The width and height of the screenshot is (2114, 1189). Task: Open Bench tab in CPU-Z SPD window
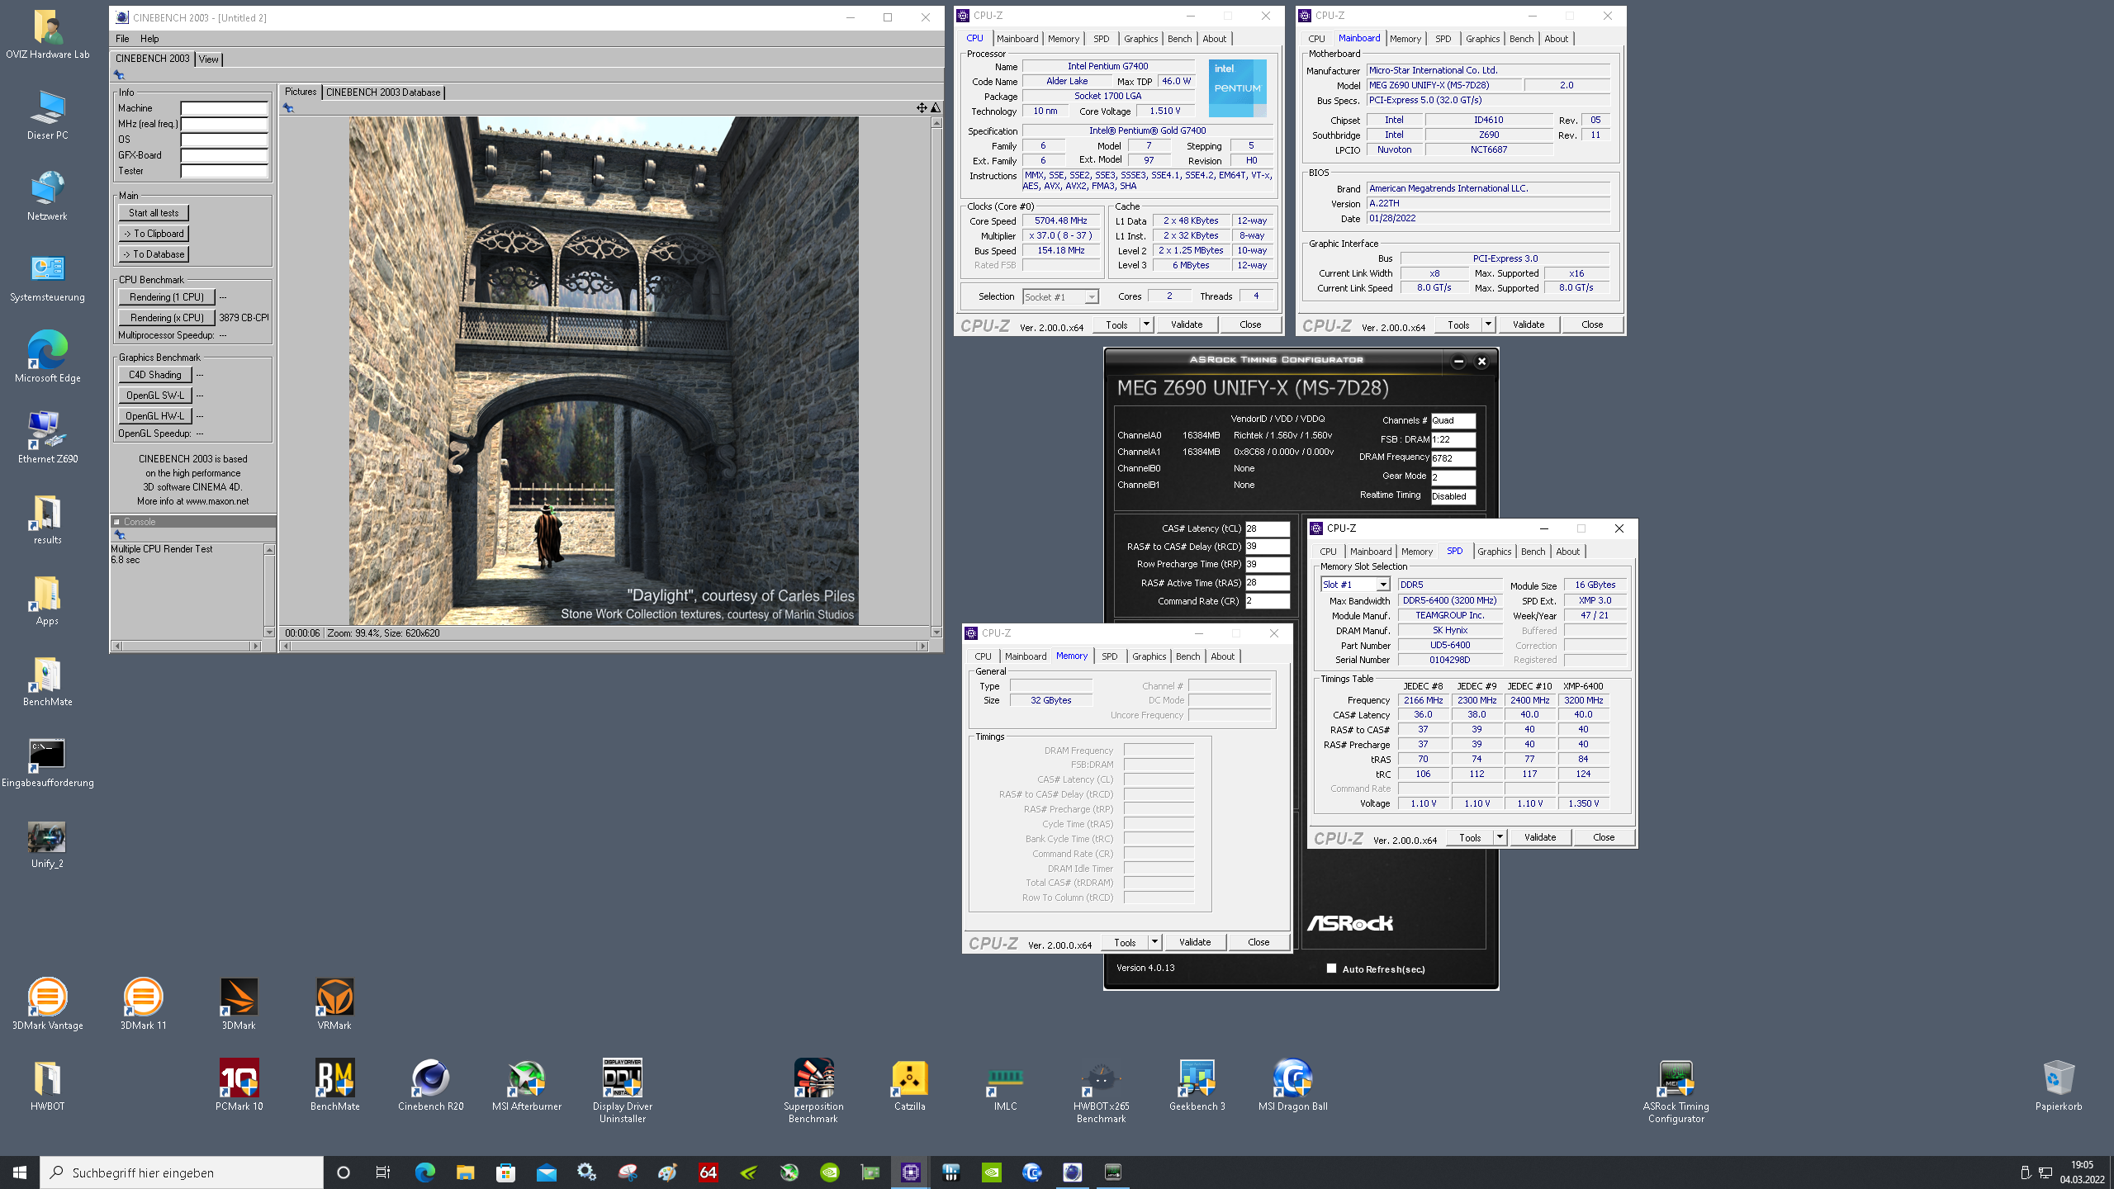pos(1533,552)
